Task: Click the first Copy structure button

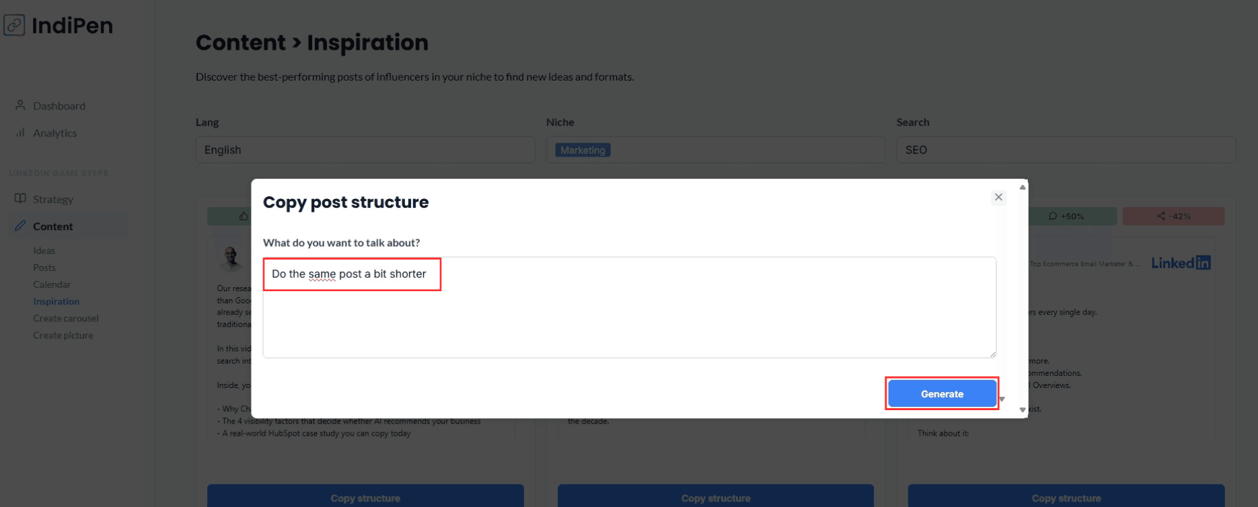Action: (x=365, y=498)
